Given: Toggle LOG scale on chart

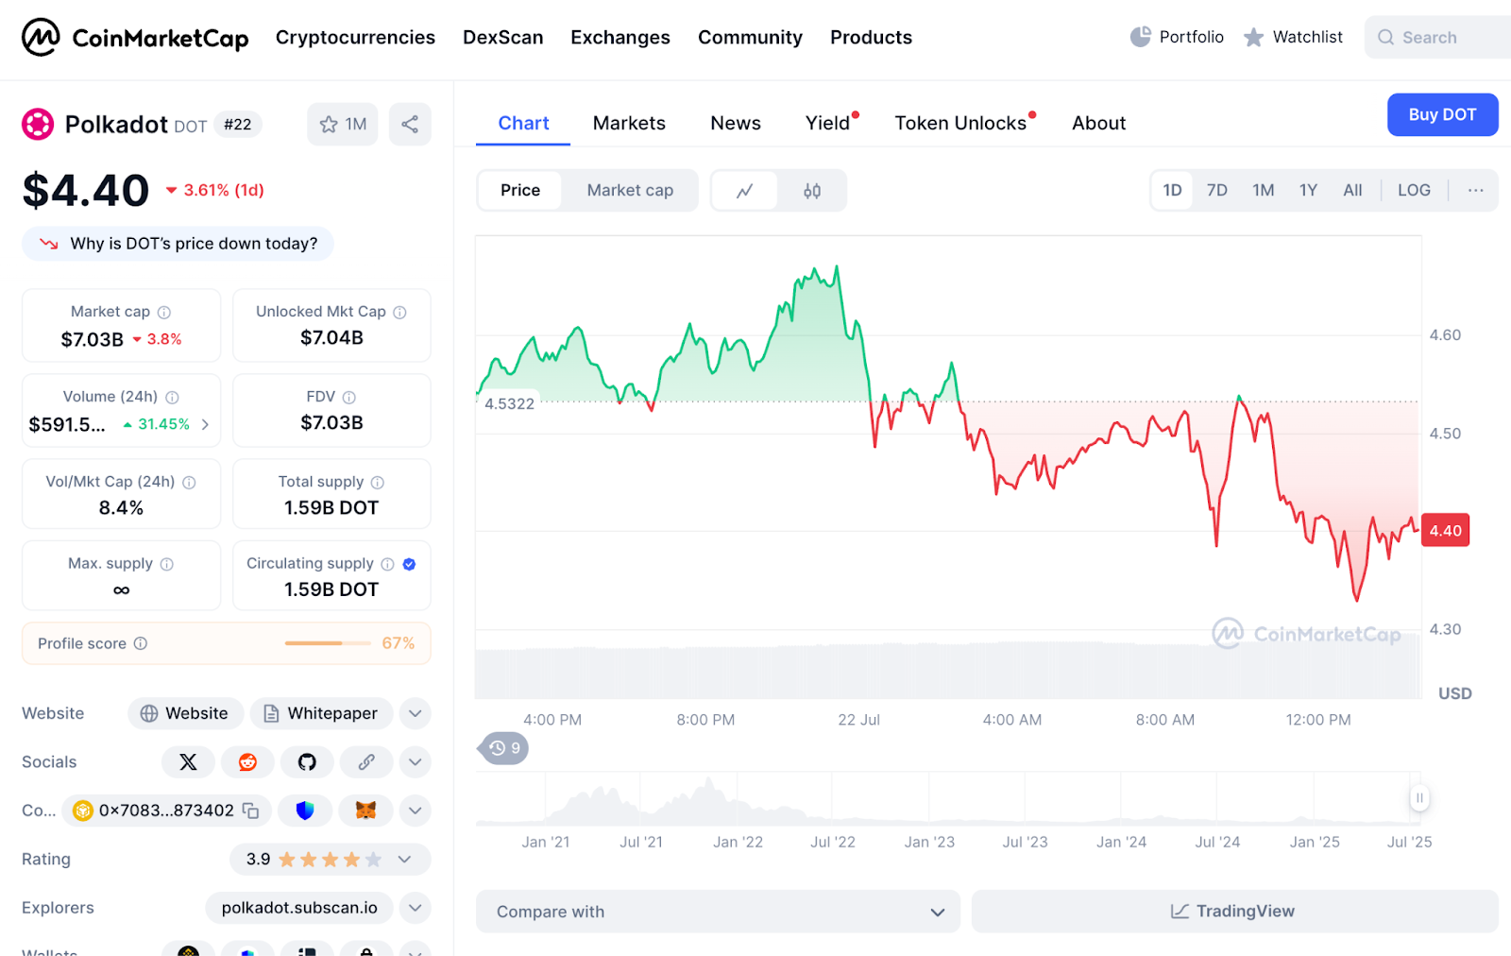Looking at the screenshot, I should tap(1414, 191).
